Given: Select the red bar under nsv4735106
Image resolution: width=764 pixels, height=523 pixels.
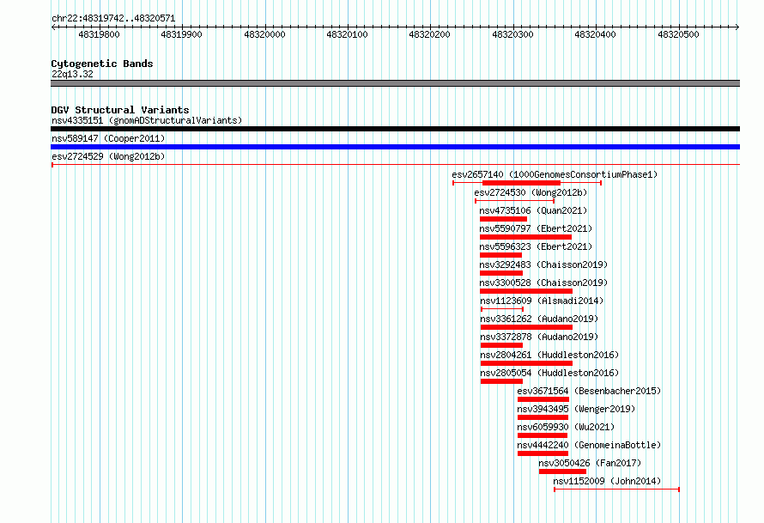Looking at the screenshot, I should [x=503, y=219].
